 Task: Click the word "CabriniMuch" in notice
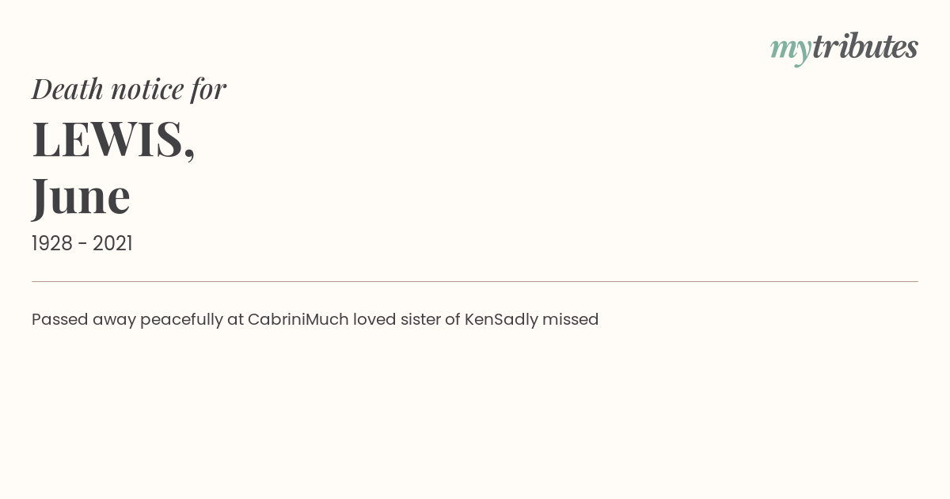pyautogui.click(x=298, y=319)
